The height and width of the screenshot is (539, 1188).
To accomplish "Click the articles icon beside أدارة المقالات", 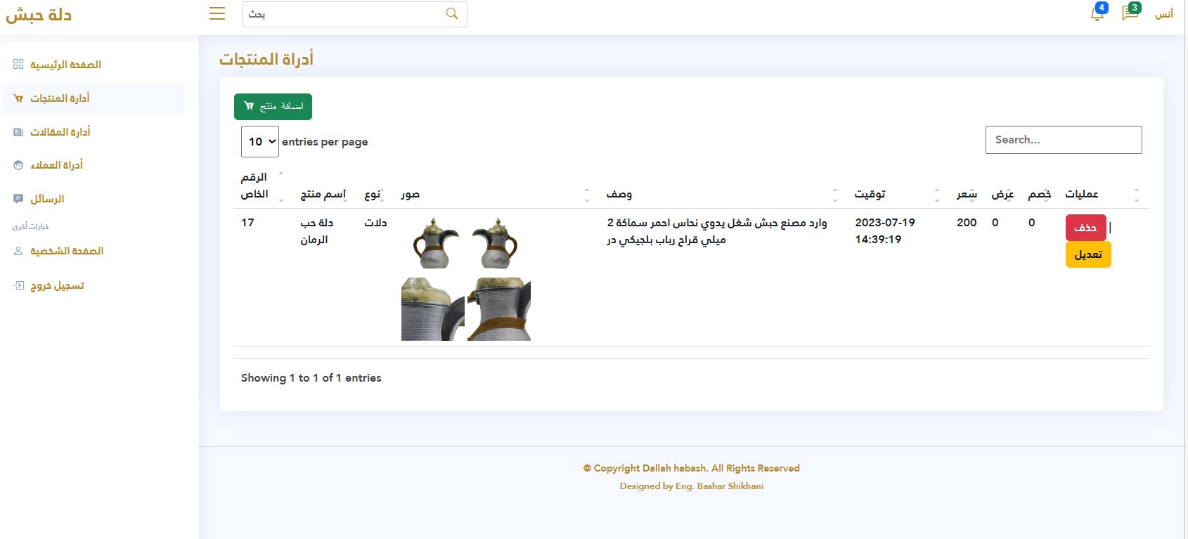I will tap(18, 132).
